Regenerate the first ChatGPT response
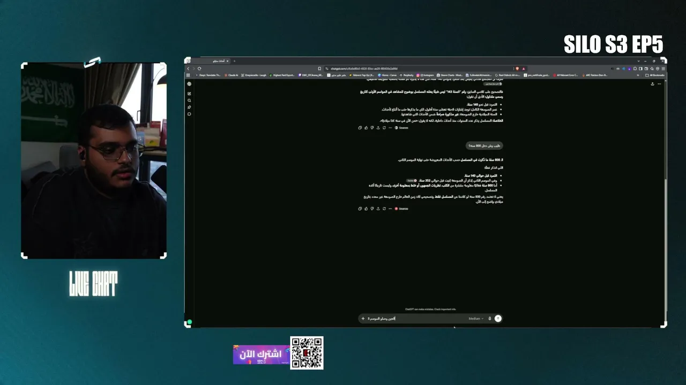 [x=384, y=128]
